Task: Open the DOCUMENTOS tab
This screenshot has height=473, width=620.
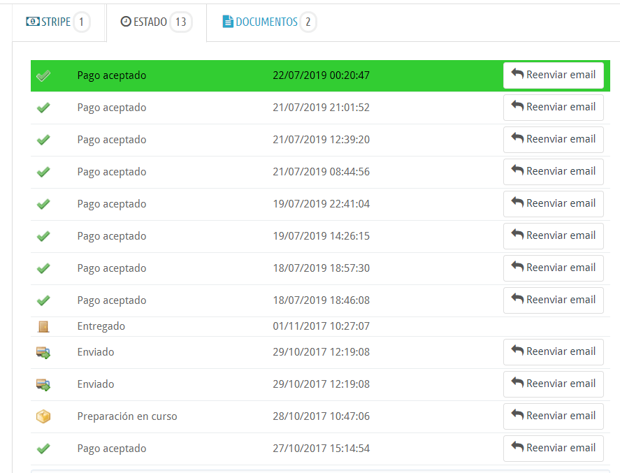Action: click(269, 22)
